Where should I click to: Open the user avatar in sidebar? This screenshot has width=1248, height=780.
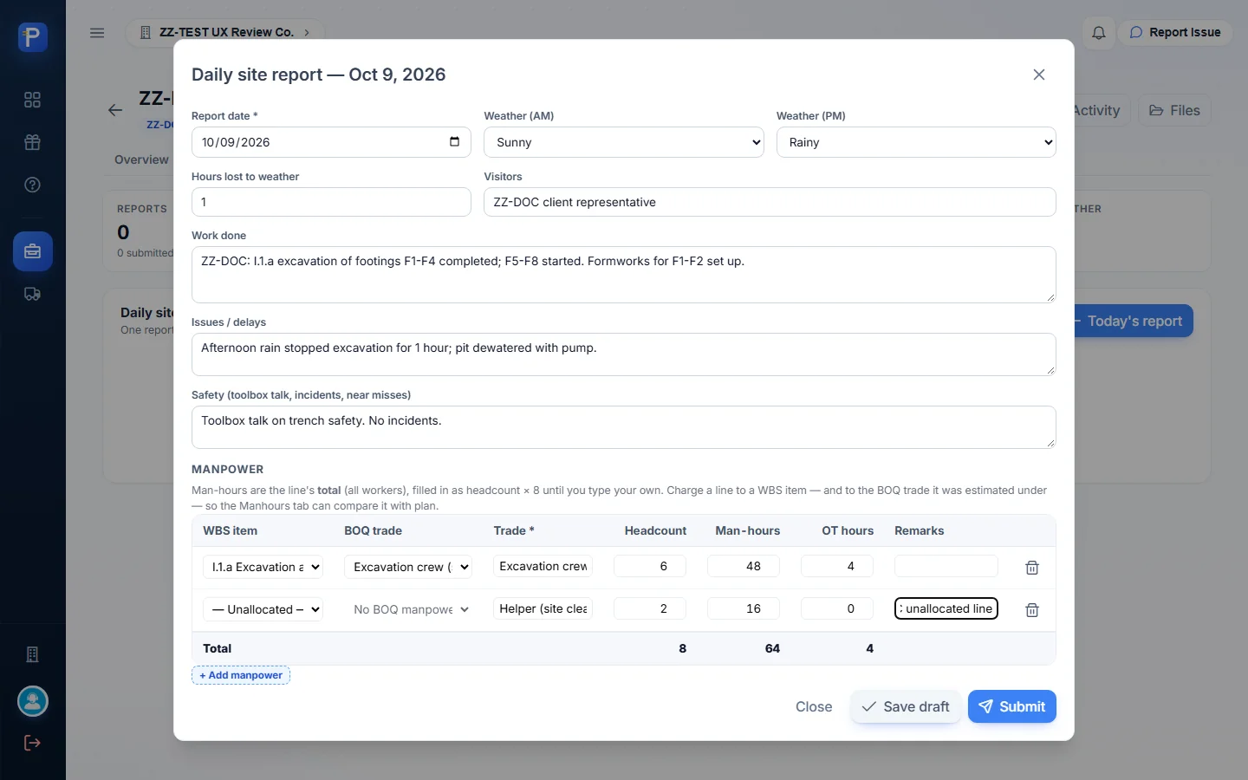point(33,701)
